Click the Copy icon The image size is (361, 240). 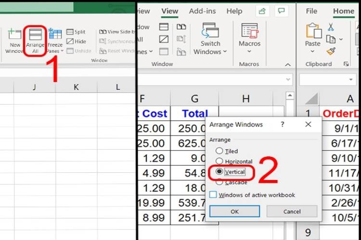tap(331, 39)
